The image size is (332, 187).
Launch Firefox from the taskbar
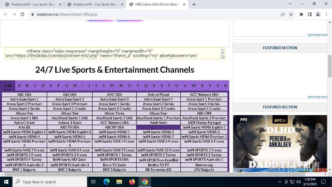click(x=132, y=182)
